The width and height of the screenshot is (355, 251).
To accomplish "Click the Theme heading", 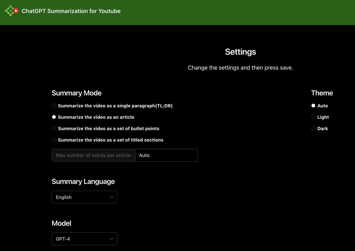I will 322,93.
